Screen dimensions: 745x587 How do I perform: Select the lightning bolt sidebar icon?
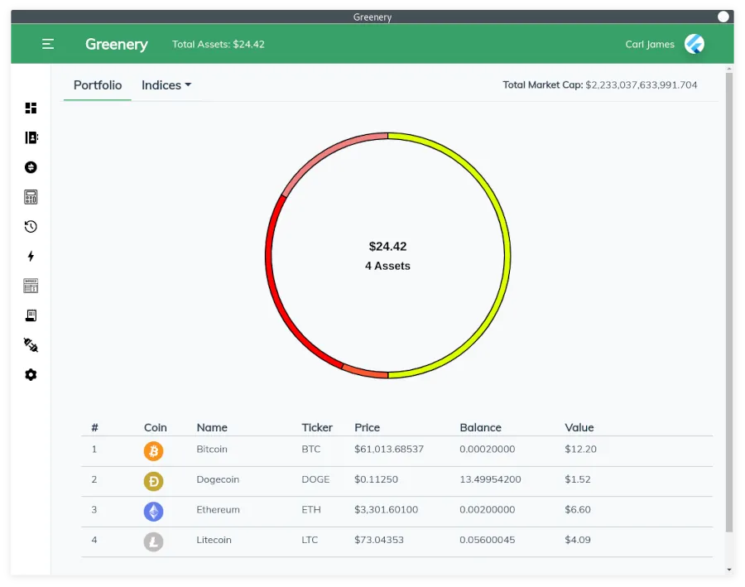pyautogui.click(x=31, y=256)
